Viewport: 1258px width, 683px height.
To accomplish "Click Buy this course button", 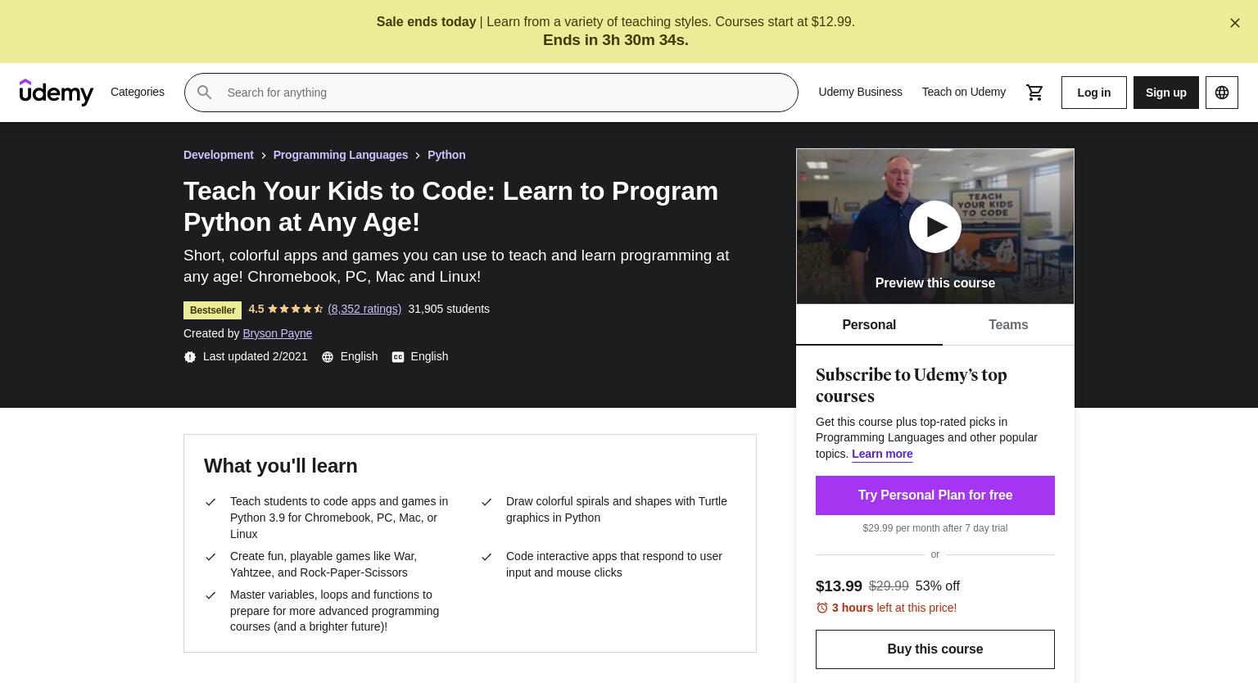I will point(935,649).
